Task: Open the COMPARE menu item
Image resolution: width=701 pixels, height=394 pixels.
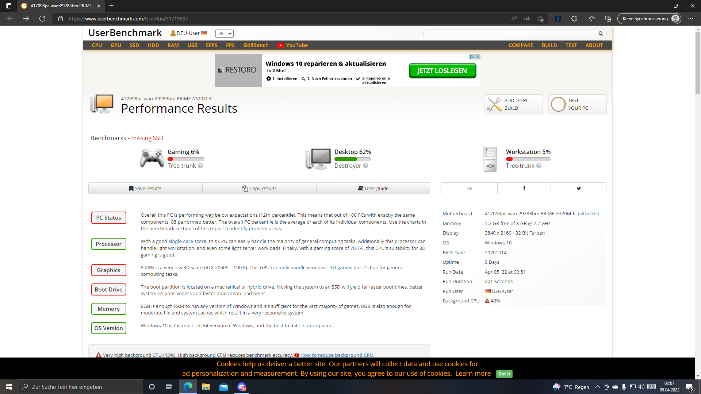Action: coord(521,45)
